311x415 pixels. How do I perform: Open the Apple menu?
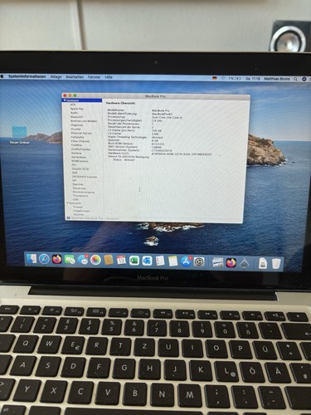pyautogui.click(x=2, y=76)
